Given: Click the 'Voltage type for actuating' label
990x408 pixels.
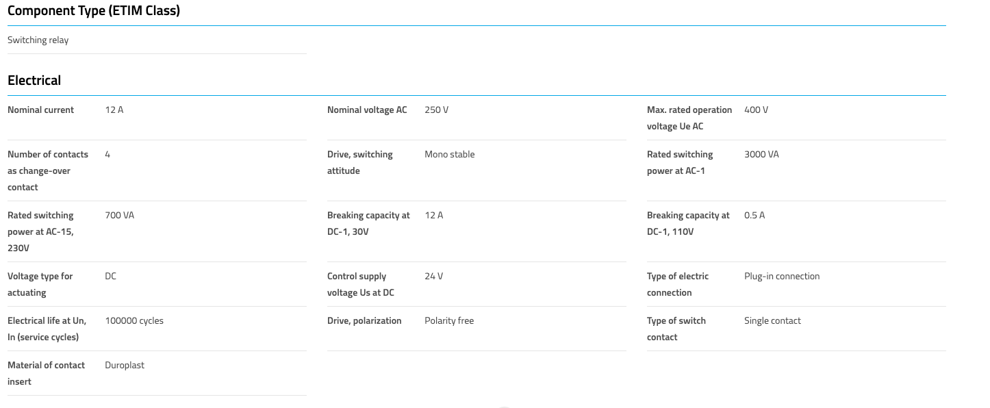Looking at the screenshot, I should pyautogui.click(x=40, y=284).
